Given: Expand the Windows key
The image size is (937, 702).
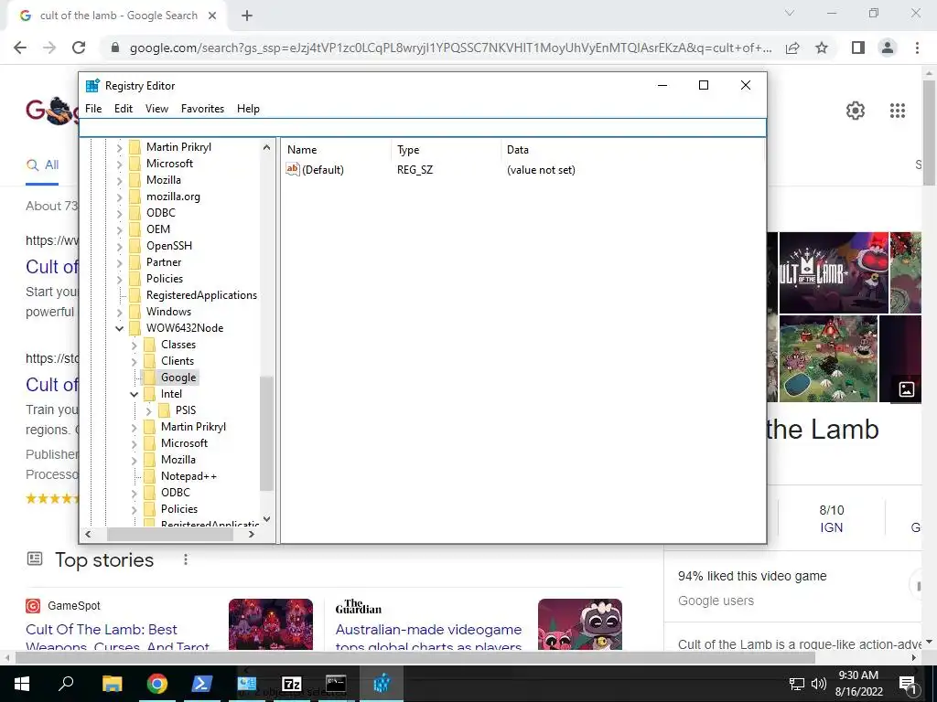Looking at the screenshot, I should click(x=120, y=312).
